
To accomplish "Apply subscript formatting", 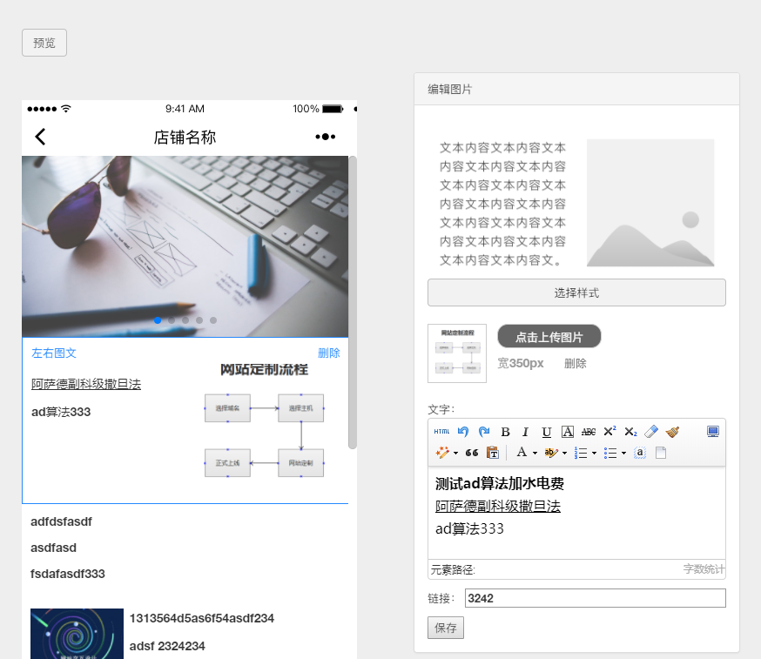I will [630, 432].
